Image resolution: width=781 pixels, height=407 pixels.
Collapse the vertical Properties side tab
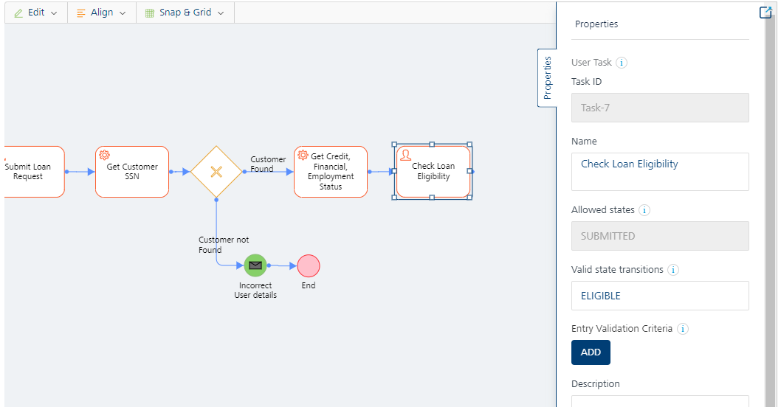click(x=547, y=77)
